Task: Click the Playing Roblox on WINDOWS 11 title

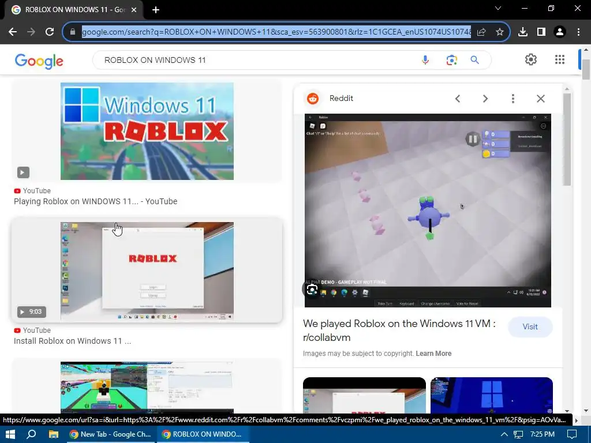Action: click(95, 201)
